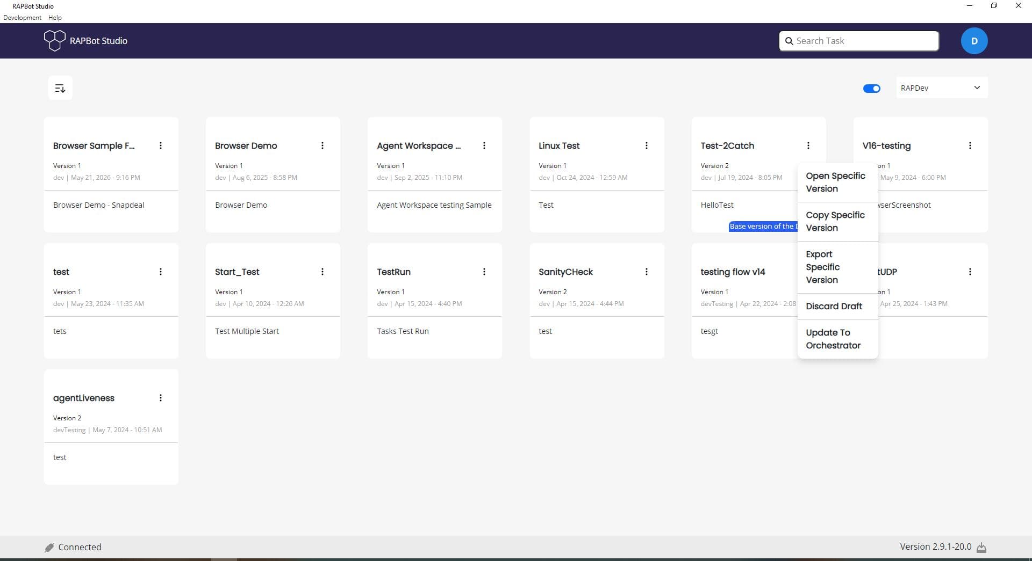Screen dimensions: 1032x561
Task: Open the Development menu
Action: click(x=22, y=18)
